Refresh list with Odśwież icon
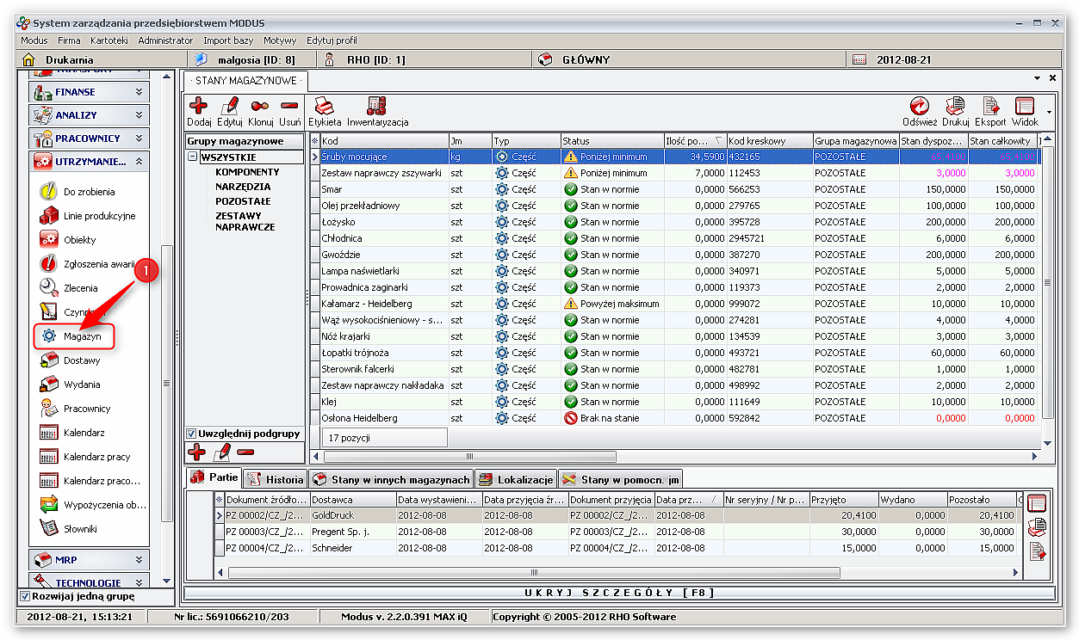The image size is (1079, 640). pos(920,107)
